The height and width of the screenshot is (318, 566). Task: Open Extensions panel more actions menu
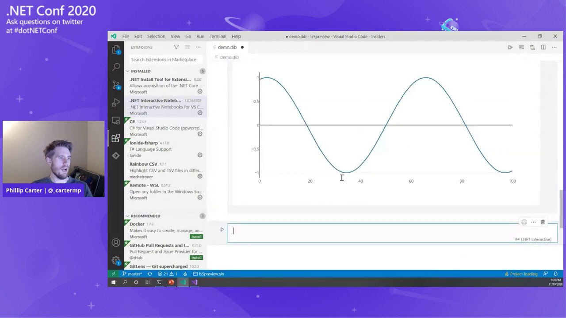(x=198, y=47)
